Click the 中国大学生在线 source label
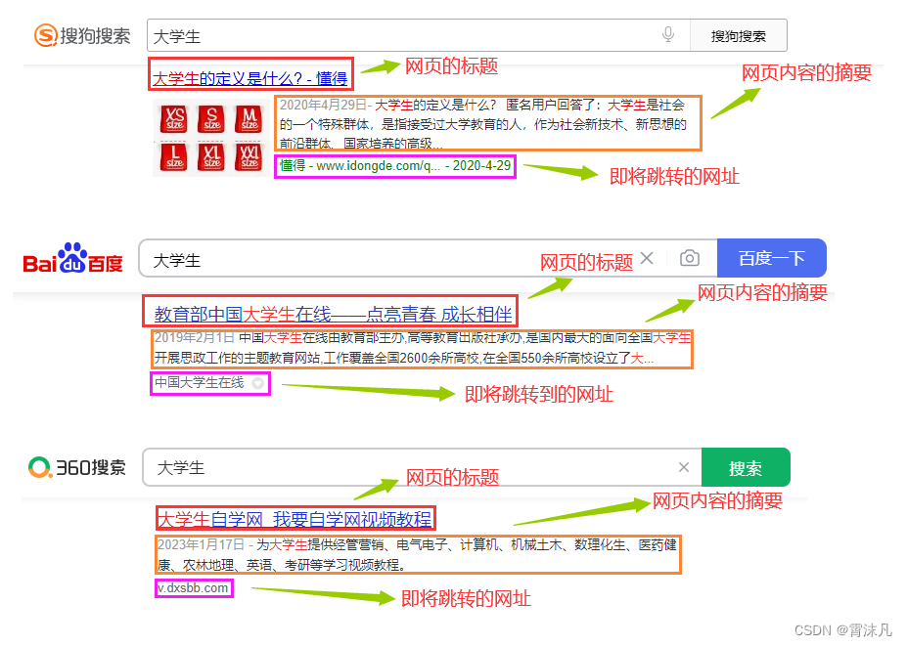This screenshot has height=646, width=907. [x=200, y=382]
